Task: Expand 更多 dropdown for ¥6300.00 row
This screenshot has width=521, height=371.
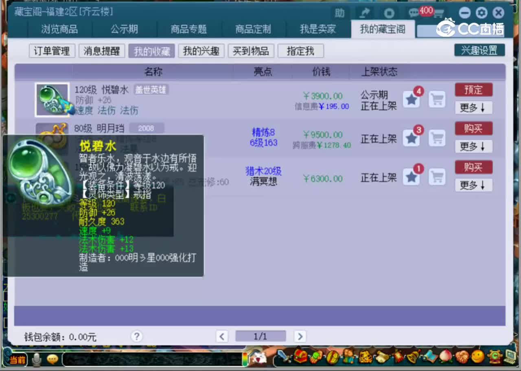Action: click(x=473, y=185)
